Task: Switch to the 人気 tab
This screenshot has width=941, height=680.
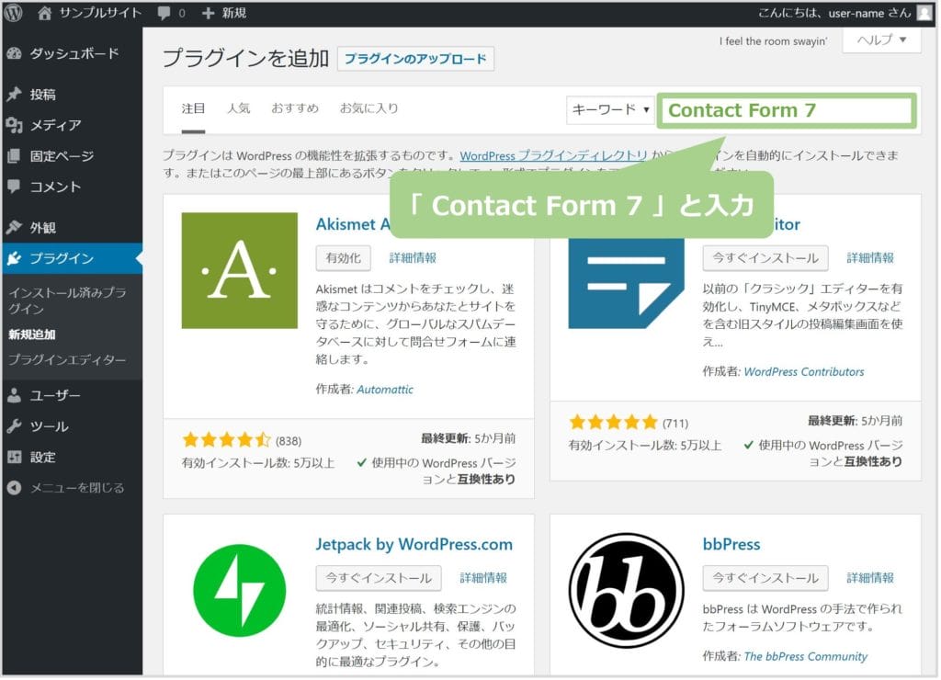Action: pyautogui.click(x=238, y=108)
